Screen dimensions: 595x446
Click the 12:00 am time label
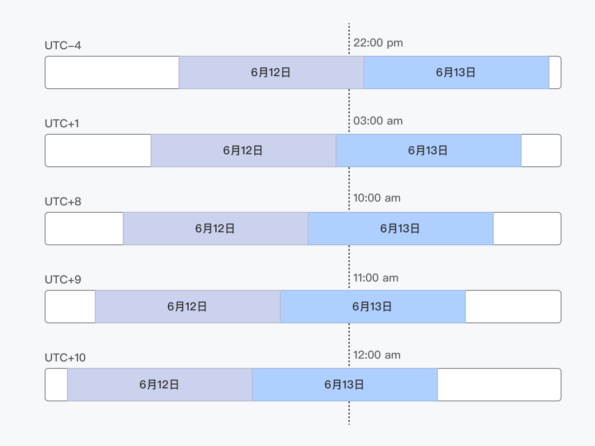tap(377, 355)
